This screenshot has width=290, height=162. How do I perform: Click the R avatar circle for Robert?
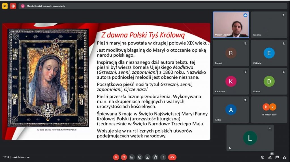[x=231, y=53]
